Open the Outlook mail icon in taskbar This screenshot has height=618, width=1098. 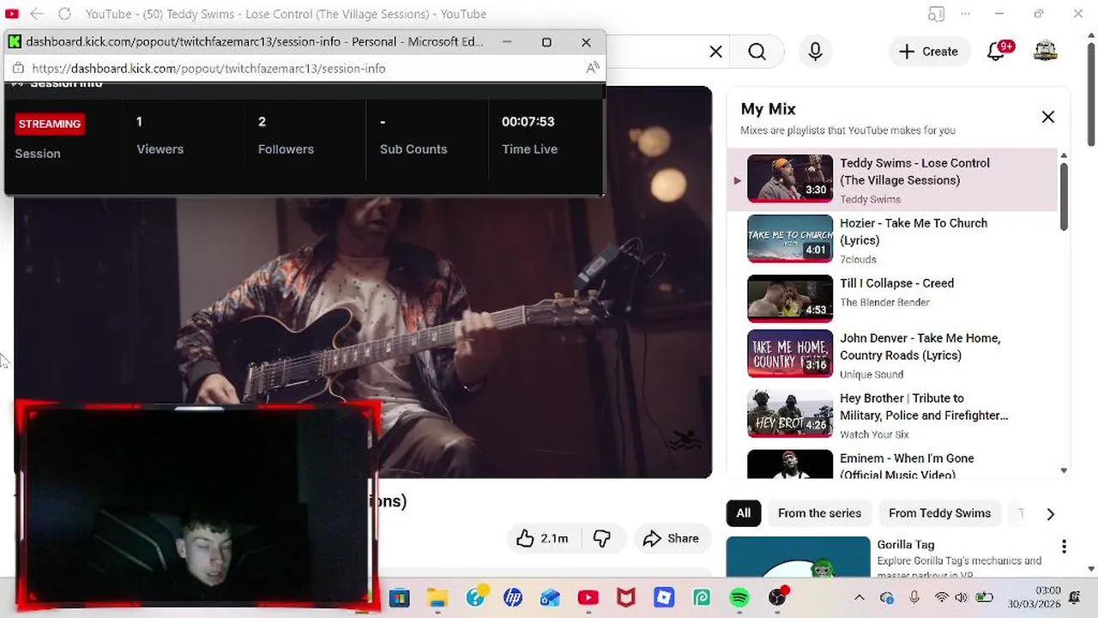[551, 597]
